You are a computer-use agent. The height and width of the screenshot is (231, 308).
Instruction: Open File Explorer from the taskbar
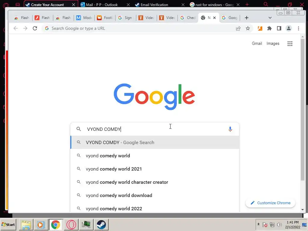click(x=26, y=224)
